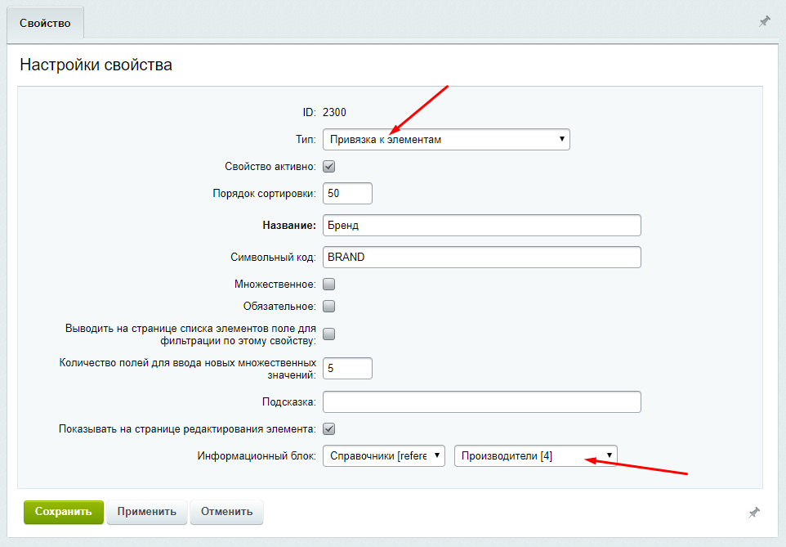Select the 'Свойство' tab
786x547 pixels.
(45, 23)
